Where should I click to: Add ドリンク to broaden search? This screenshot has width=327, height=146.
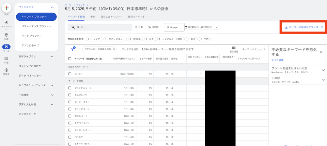pos(94,39)
